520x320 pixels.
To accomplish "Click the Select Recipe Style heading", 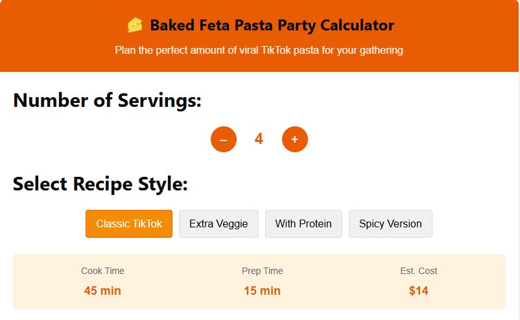I will 100,184.
